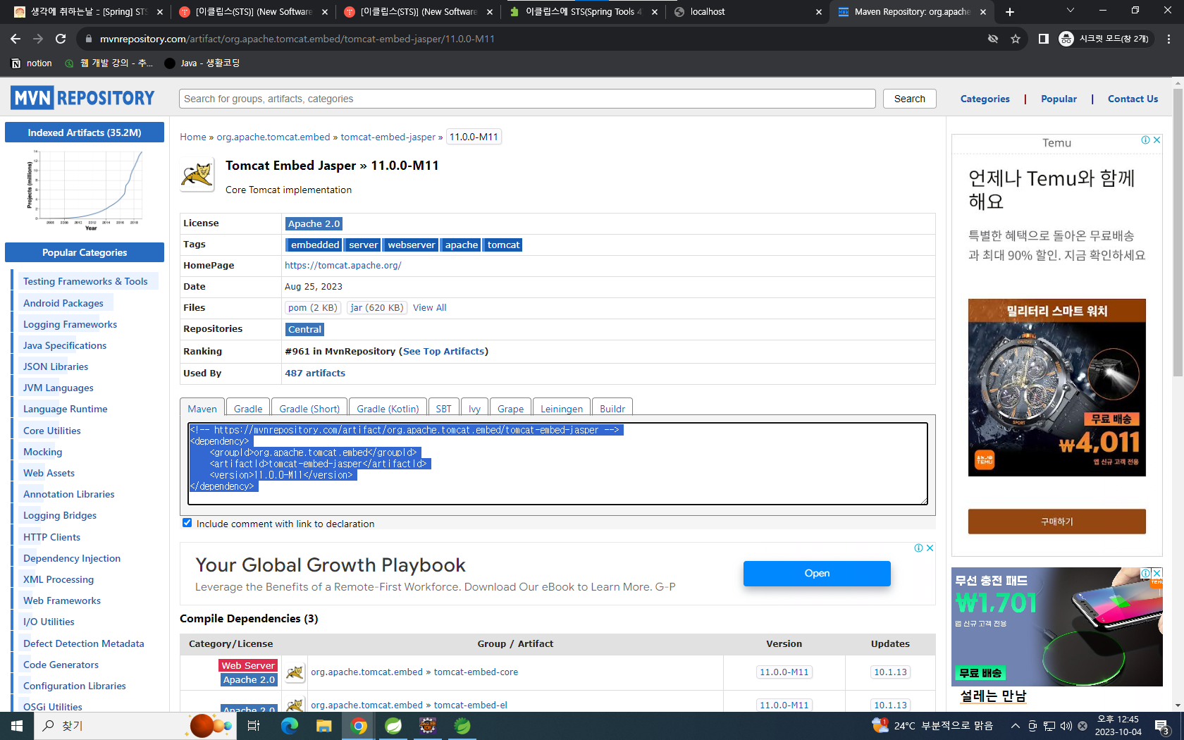The image size is (1184, 740).
Task: Open the Popular nav link
Action: tap(1059, 99)
